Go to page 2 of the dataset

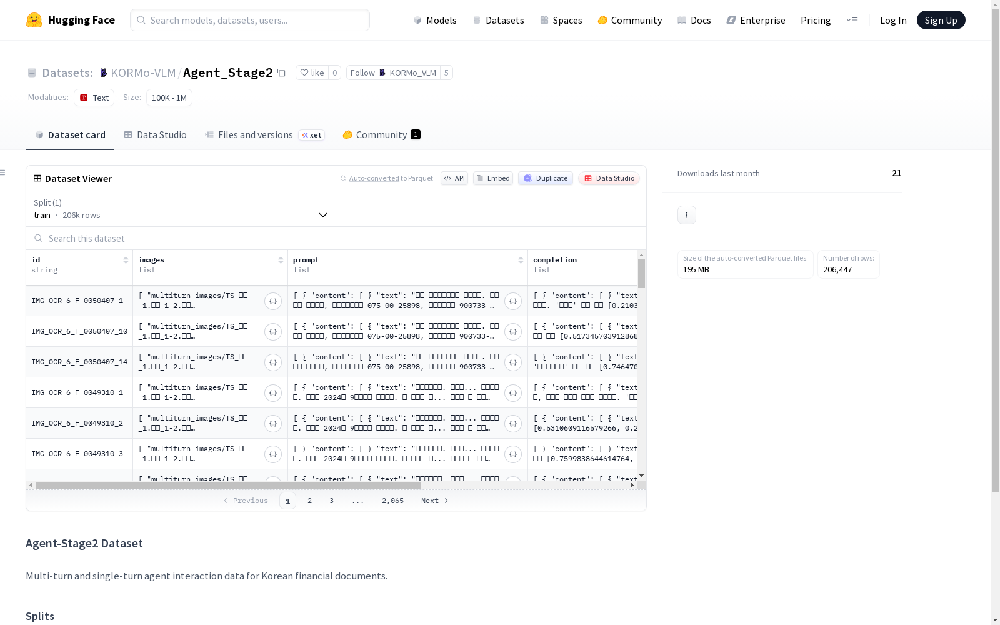click(309, 501)
